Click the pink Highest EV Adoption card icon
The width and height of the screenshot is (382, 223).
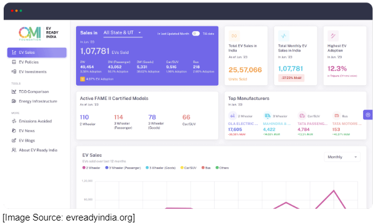333,36
